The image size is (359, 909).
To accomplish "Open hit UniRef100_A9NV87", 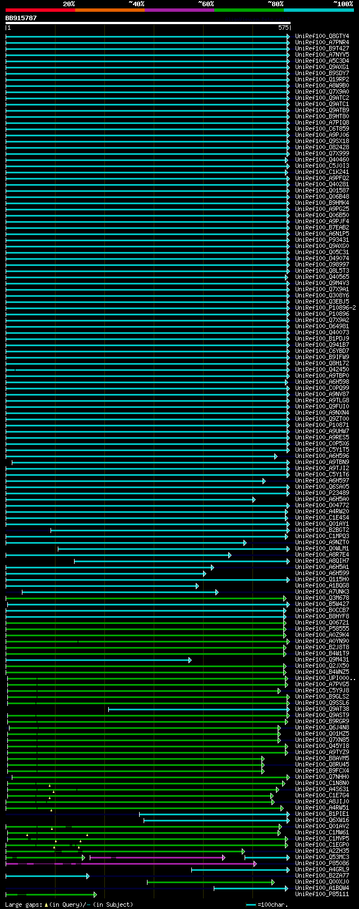I will [x=322, y=394].
